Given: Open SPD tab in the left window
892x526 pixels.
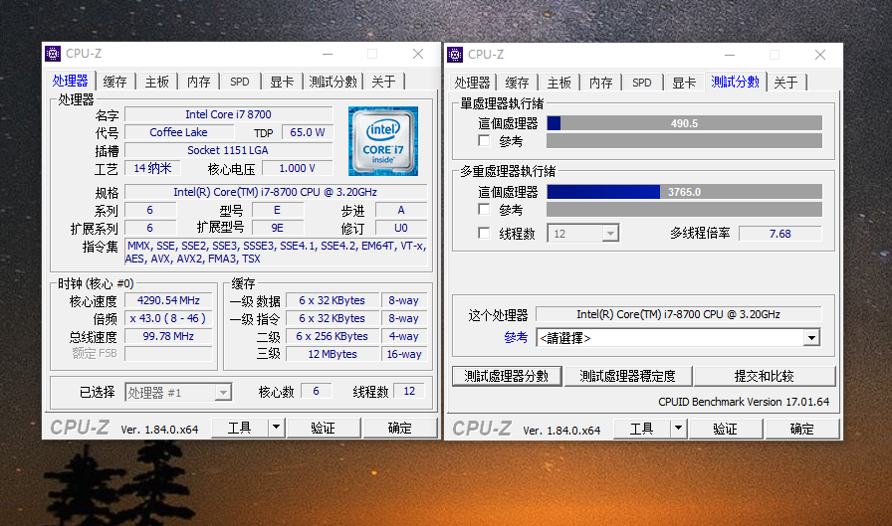Looking at the screenshot, I should tap(240, 82).
